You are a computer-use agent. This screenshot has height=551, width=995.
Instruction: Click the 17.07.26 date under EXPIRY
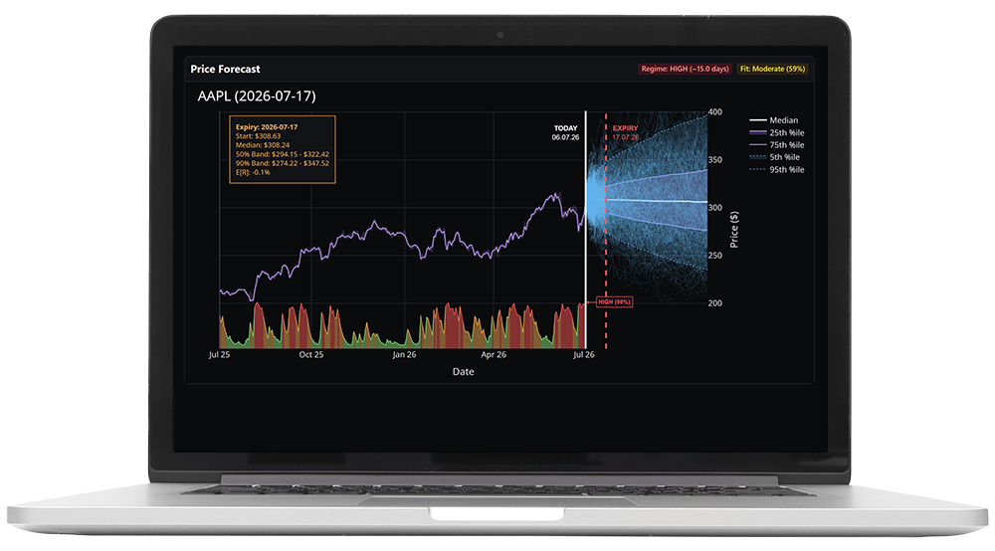click(625, 137)
